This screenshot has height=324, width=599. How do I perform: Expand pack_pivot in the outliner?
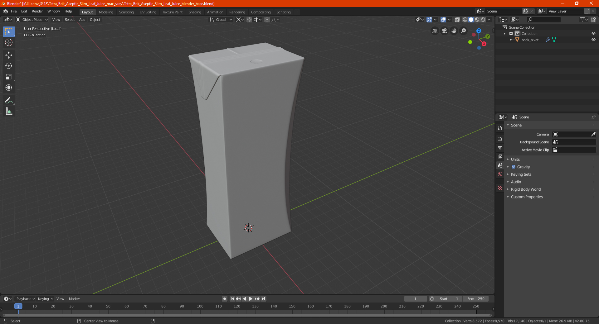[511, 40]
